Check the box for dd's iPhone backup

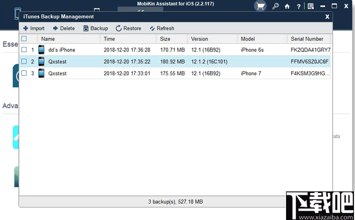pos(24,50)
